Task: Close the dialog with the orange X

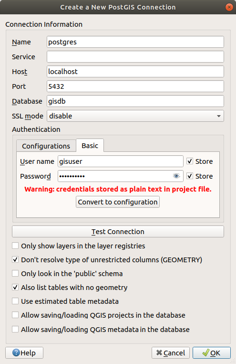Action: (x=229, y=7)
